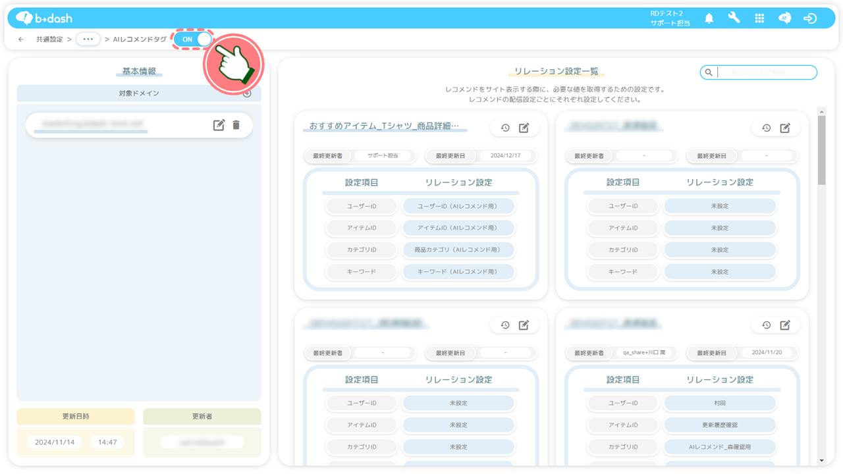The width and height of the screenshot is (843, 474).
Task: Click the サポート担当 last updater value
Action: [x=383, y=156]
